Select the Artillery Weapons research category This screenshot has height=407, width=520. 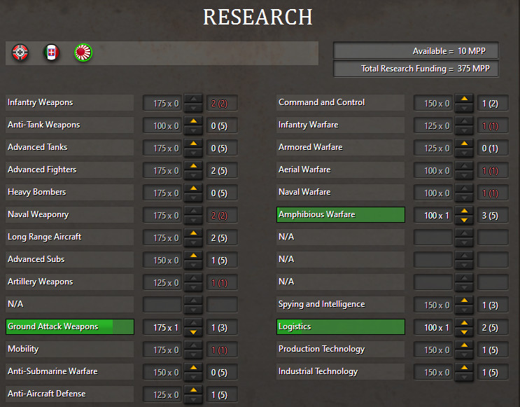click(70, 282)
